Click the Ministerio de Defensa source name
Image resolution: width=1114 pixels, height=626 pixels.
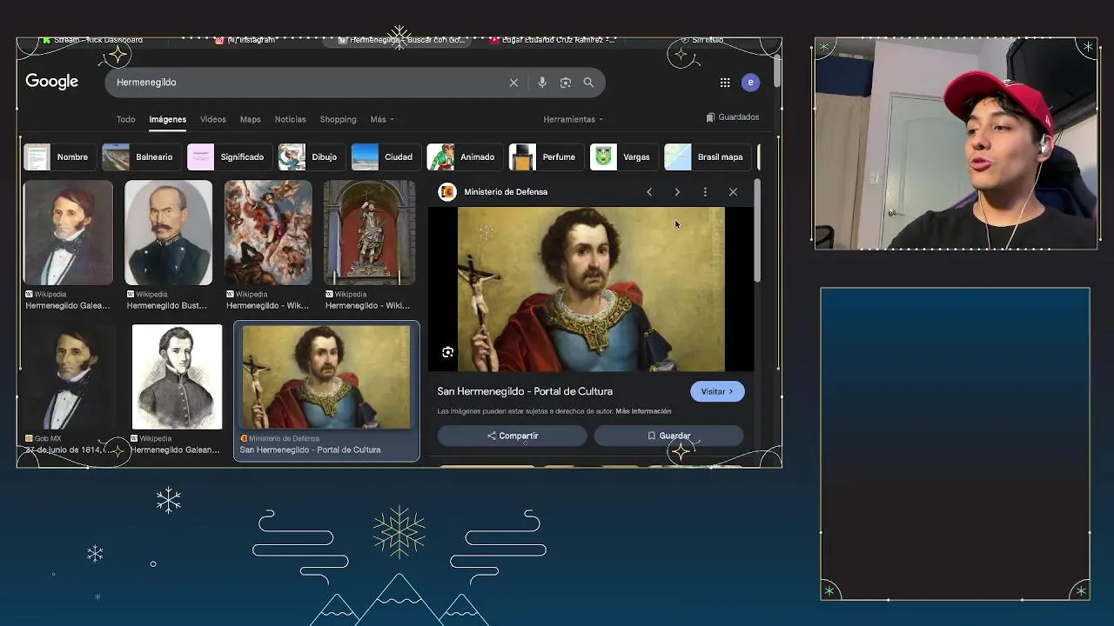[x=506, y=192]
